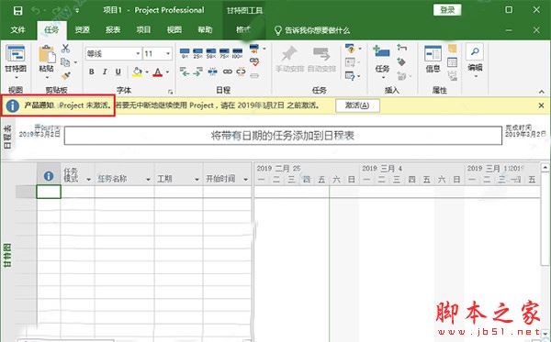Apply red font color
The height and width of the screenshot is (342, 551).
pyautogui.click(x=158, y=72)
